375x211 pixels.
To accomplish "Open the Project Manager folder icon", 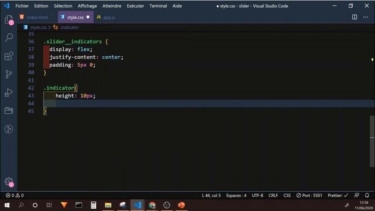I will (9, 111).
